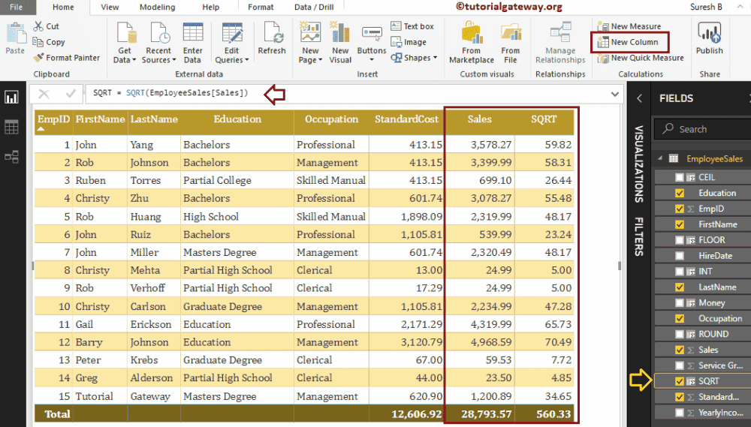The width and height of the screenshot is (751, 427).
Task: Switch to the Modeling tab
Action: pos(157,8)
